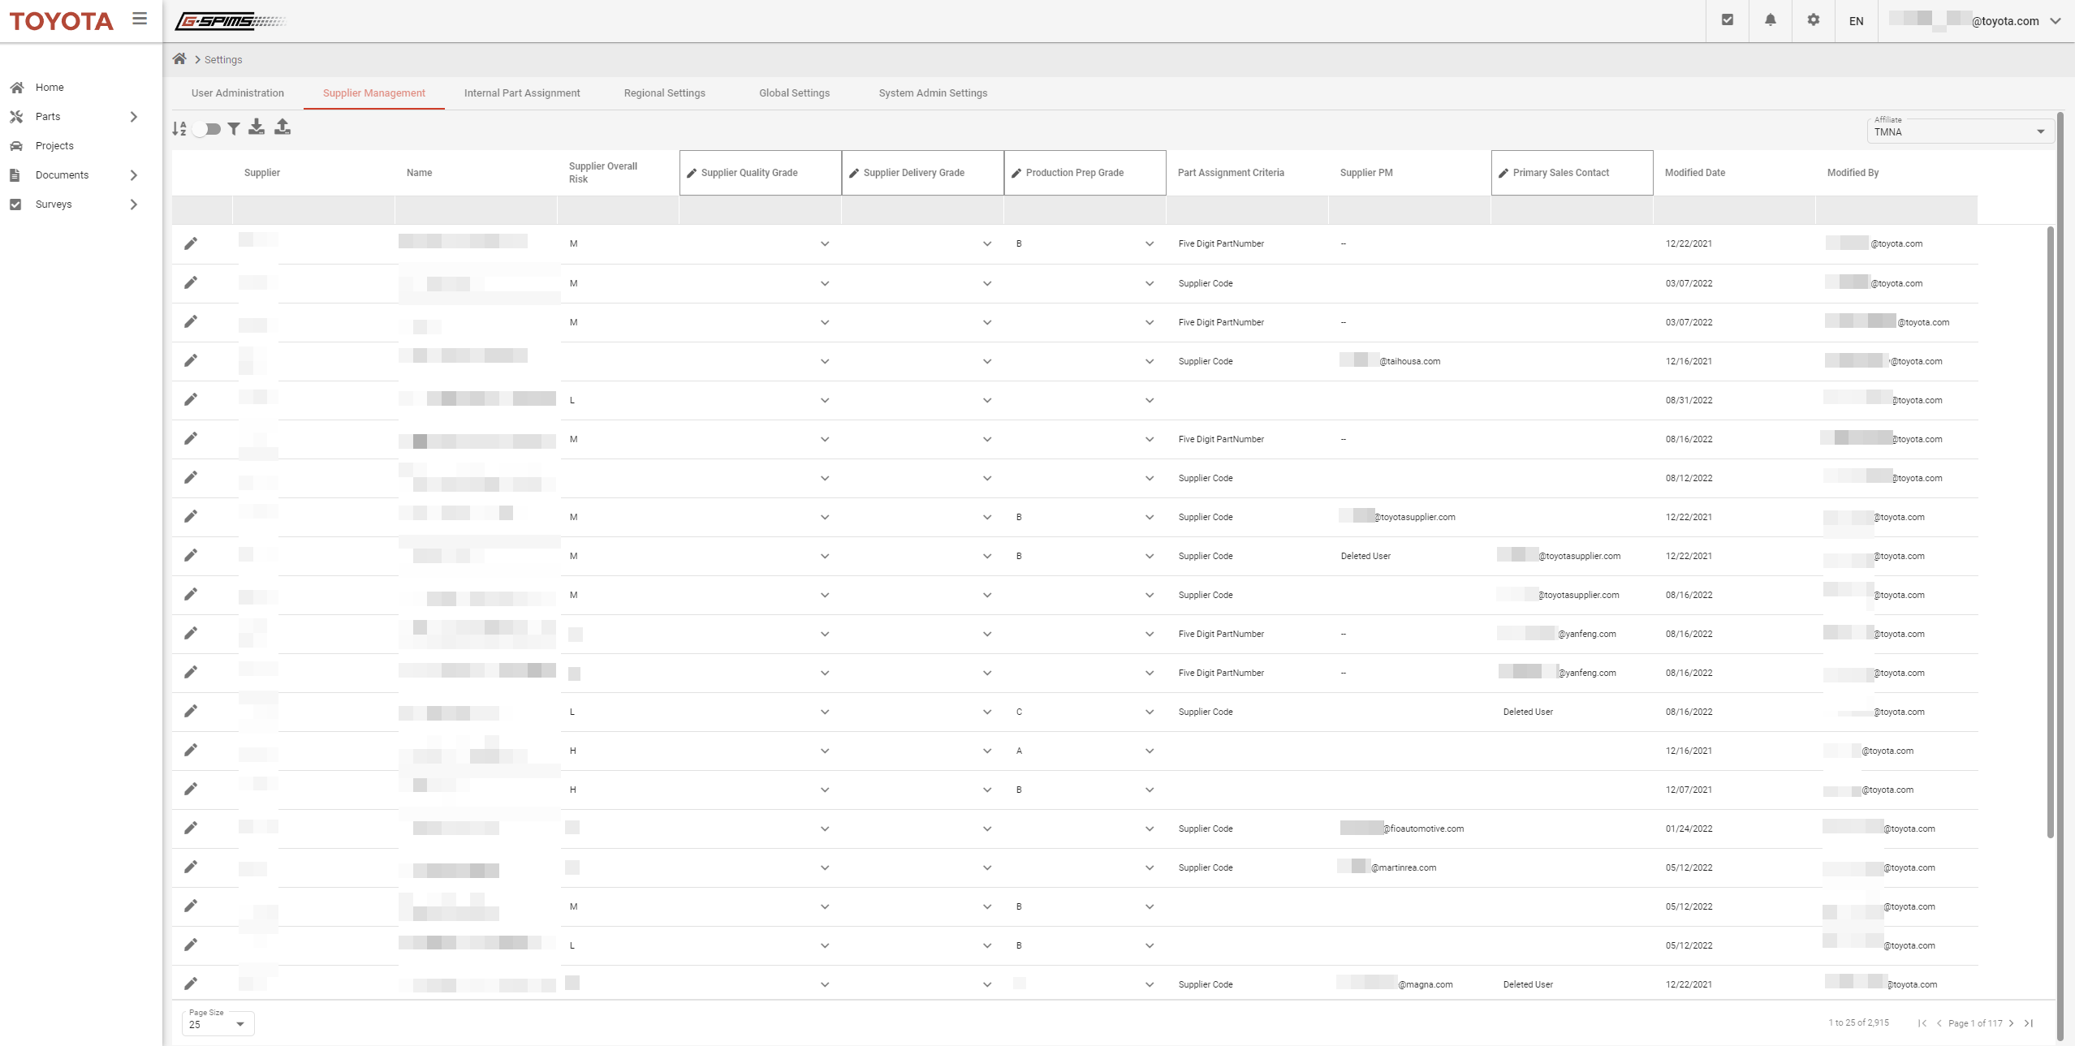Open the Internal Part Assignment tab
Viewport: 2075px width, 1046px height.
coord(522,93)
